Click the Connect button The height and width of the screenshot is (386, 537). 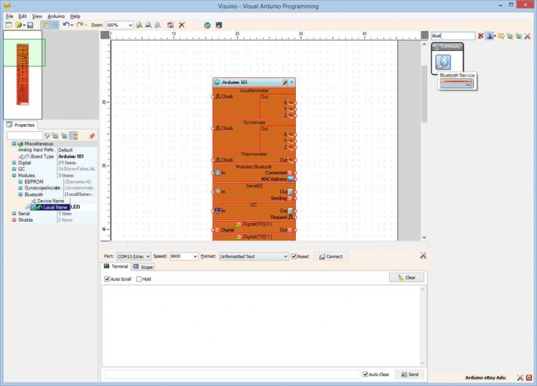pyautogui.click(x=330, y=256)
